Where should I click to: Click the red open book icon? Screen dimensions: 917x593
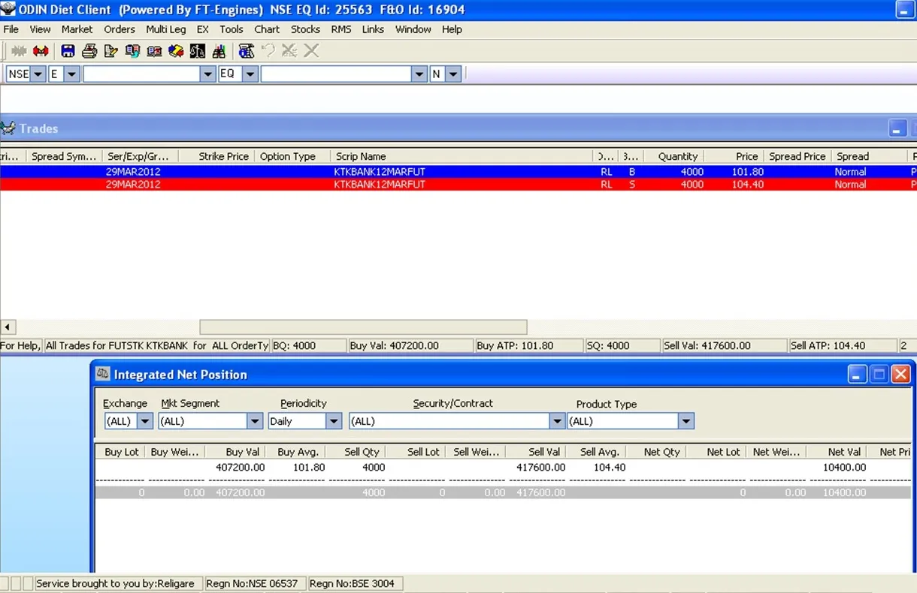154,51
